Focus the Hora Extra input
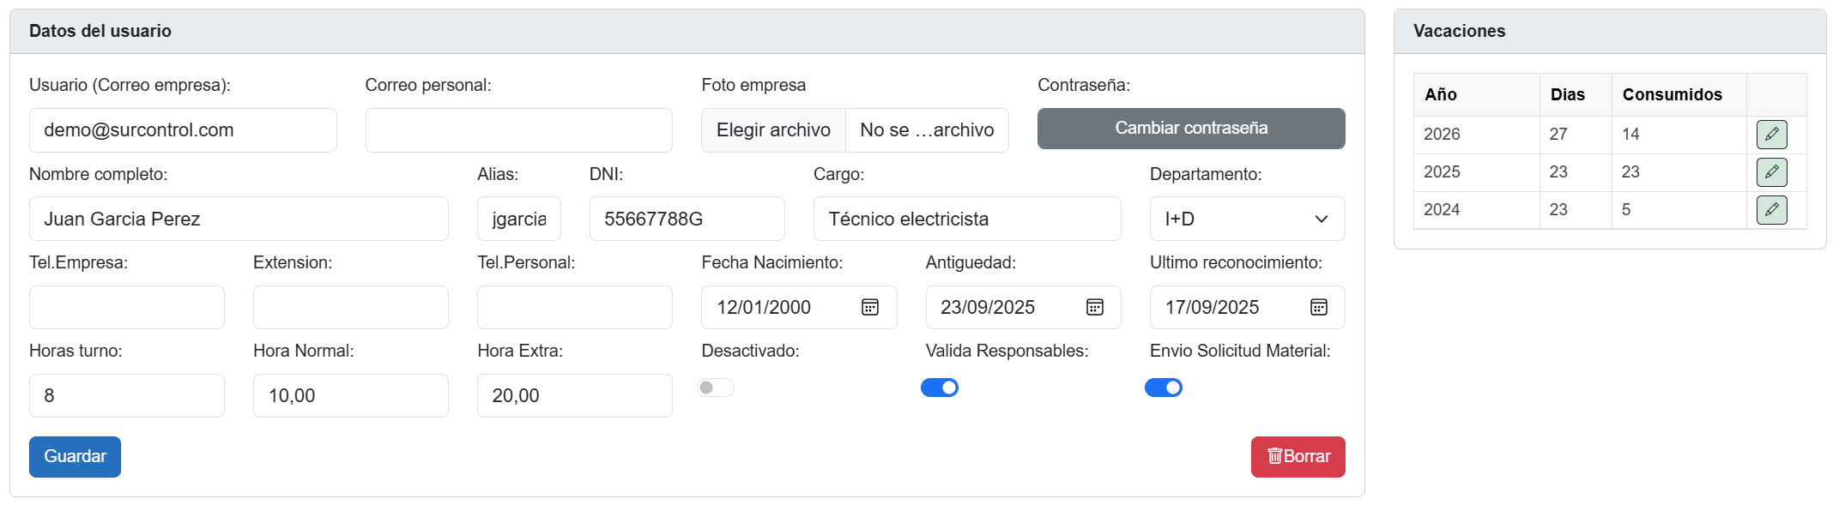Image resolution: width=1833 pixels, height=505 pixels. pos(574,395)
